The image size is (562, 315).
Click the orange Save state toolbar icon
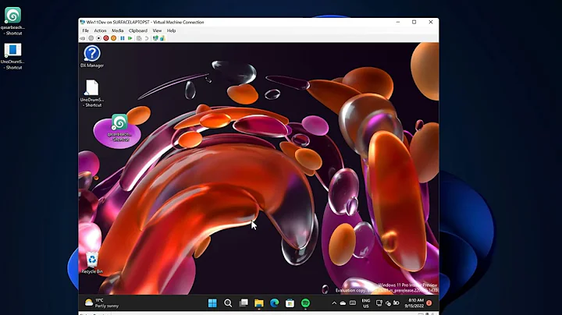[x=114, y=38]
